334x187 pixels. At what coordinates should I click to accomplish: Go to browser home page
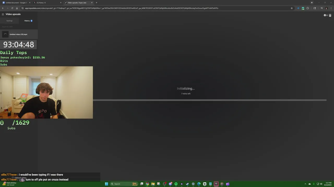pyautogui.click(x=17, y=8)
